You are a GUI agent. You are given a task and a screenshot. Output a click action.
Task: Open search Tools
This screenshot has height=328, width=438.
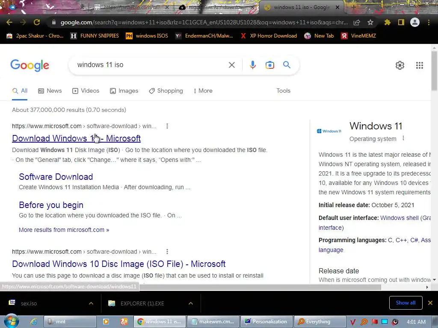[x=283, y=91]
